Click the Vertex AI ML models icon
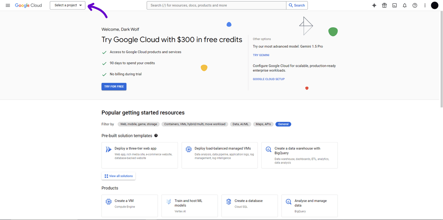This screenshot has height=220, width=443. [x=169, y=202]
